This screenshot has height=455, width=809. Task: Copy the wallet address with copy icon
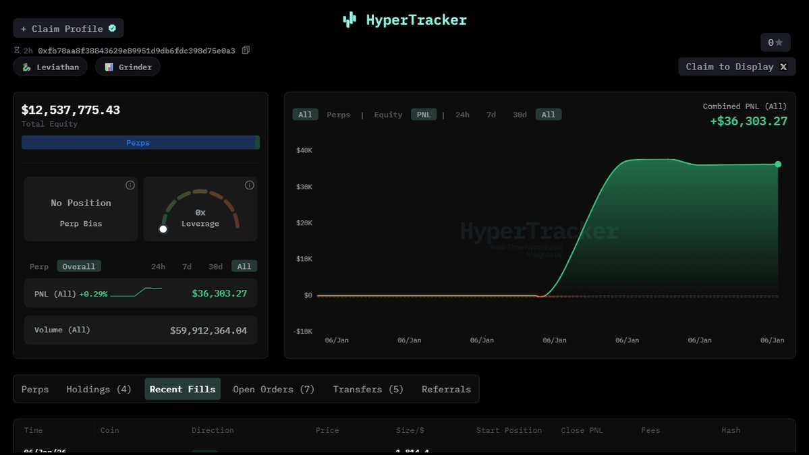[x=246, y=51]
